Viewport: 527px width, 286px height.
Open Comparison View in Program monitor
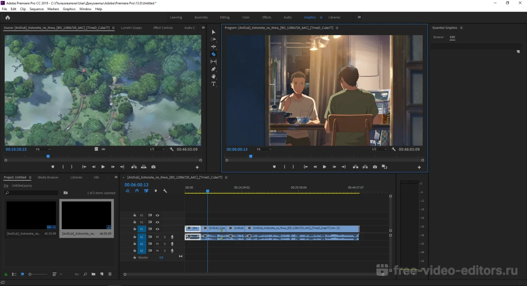click(x=384, y=167)
